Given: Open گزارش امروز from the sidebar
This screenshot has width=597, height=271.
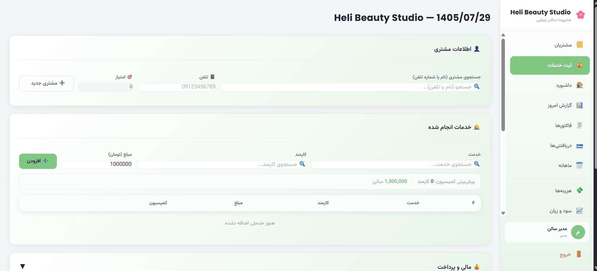Looking at the screenshot, I should [550, 106].
